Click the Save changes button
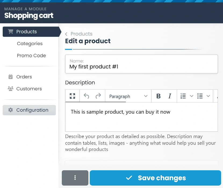The image size is (223, 188). point(155,178)
